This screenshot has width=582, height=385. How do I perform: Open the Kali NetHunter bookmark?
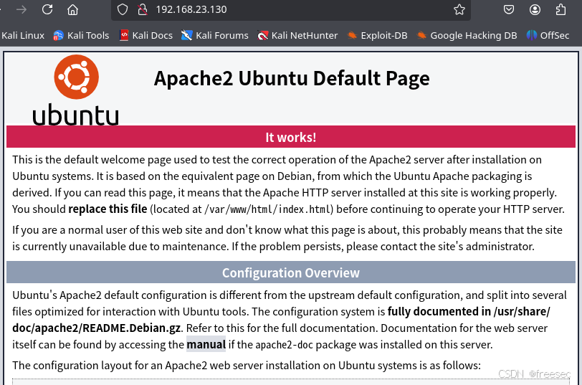click(297, 36)
